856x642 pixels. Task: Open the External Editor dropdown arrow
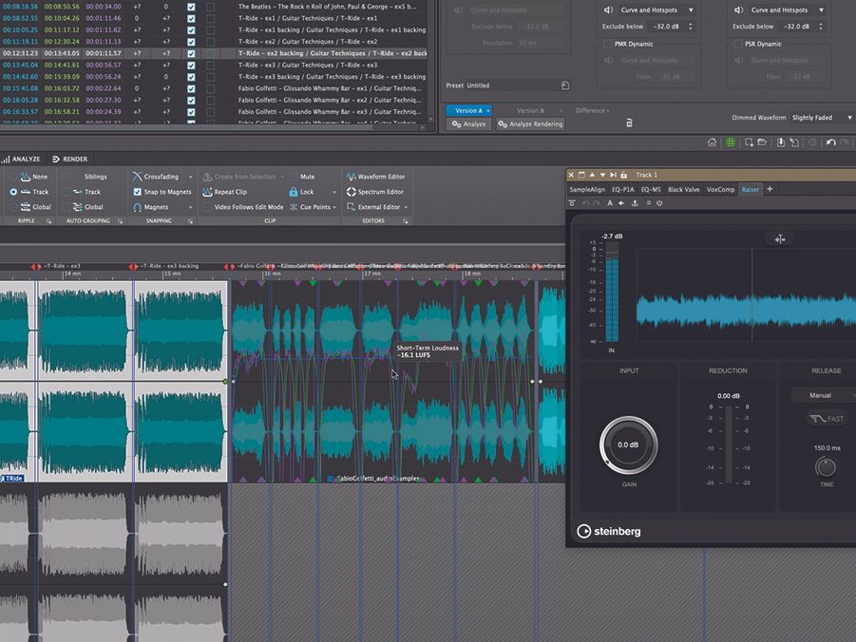click(x=407, y=207)
